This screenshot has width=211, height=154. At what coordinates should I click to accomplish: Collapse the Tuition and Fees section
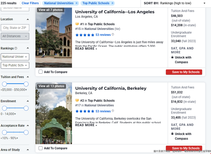pos(28,77)
